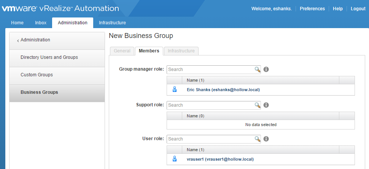Click the Name (1) header under User role

[x=261, y=150]
